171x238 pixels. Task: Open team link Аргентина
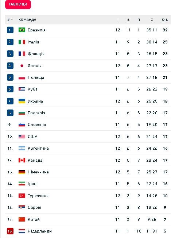coord(38,148)
